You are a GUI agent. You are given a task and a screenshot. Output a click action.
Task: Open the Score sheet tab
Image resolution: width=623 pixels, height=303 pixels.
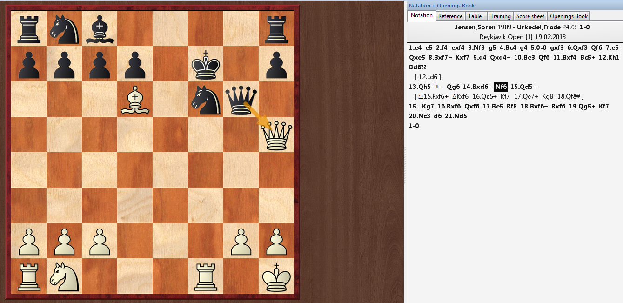click(530, 16)
